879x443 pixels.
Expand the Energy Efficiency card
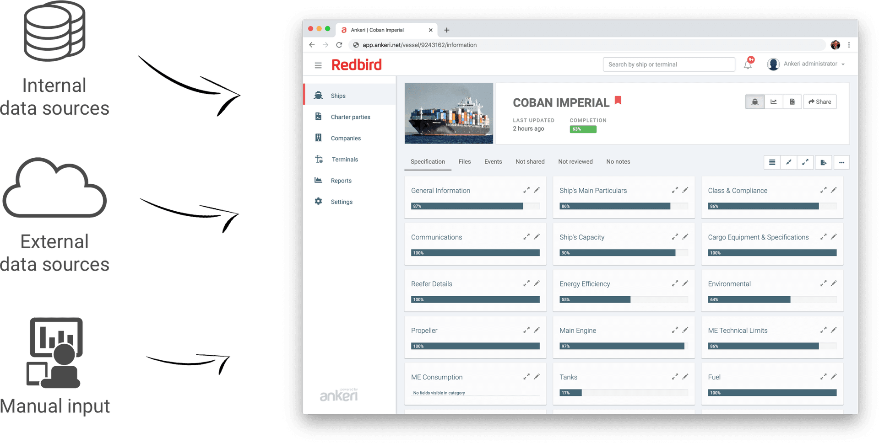coord(675,283)
